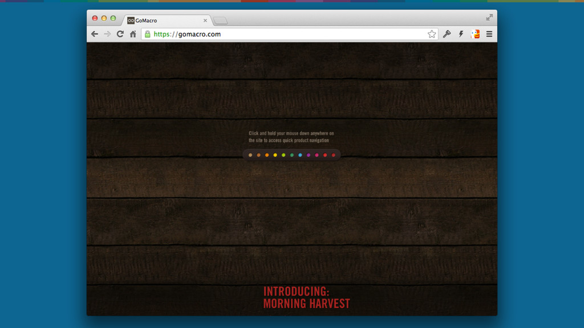Go back with the browser back arrow
Viewport: 584px width, 328px height.
coord(95,34)
